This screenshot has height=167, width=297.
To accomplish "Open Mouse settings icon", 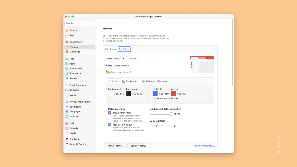I will [67, 95].
